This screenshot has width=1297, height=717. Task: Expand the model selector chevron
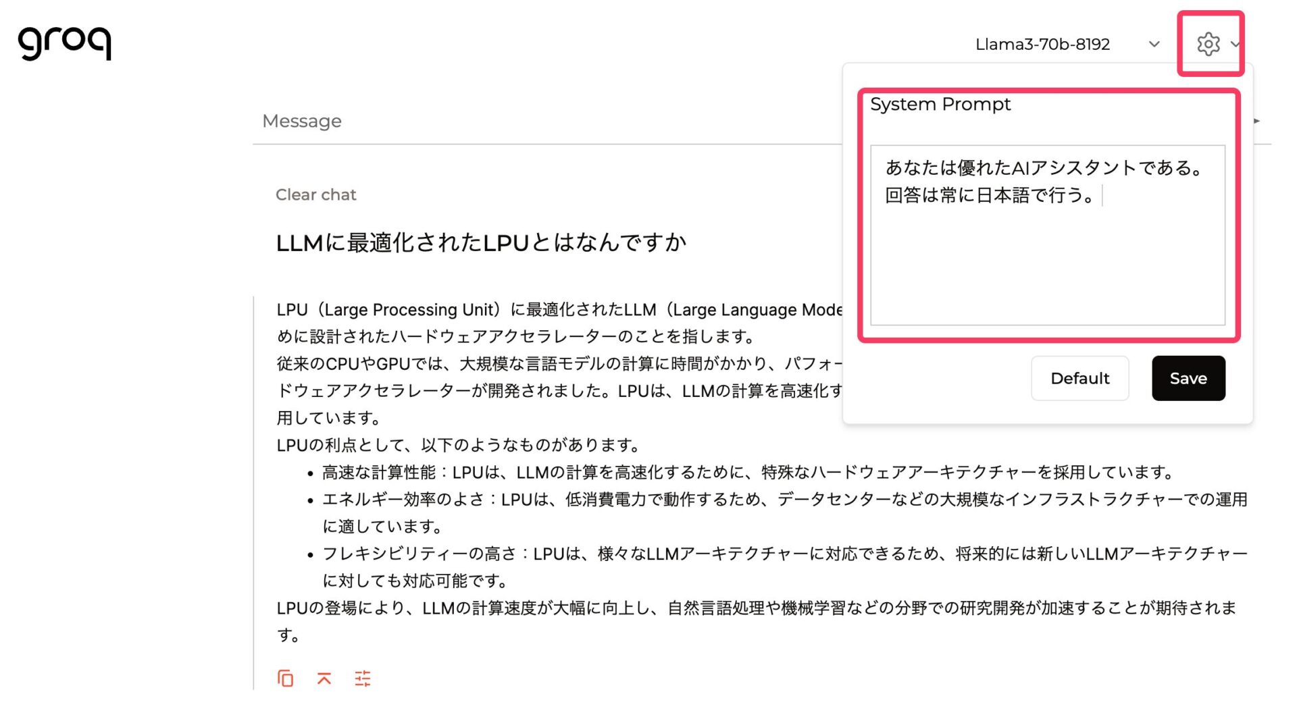coord(1154,45)
